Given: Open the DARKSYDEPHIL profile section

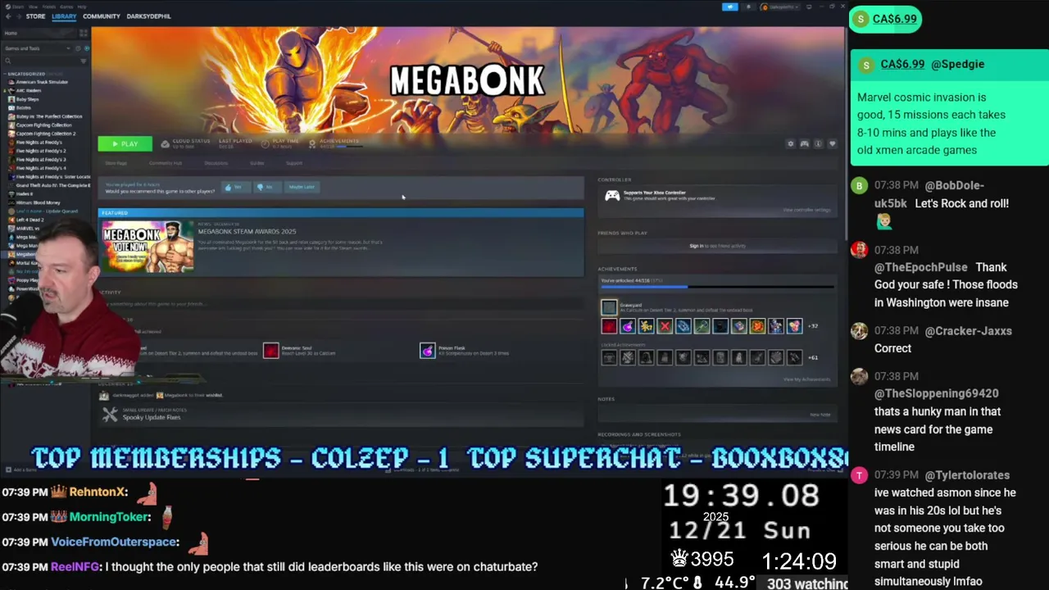Looking at the screenshot, I should pyautogui.click(x=148, y=16).
